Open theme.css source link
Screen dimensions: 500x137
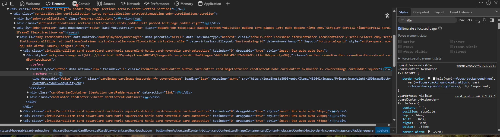pyautogui.click(x=476, y=66)
